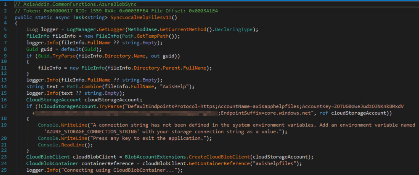Select the Task return type on line 3

pos(78,17)
